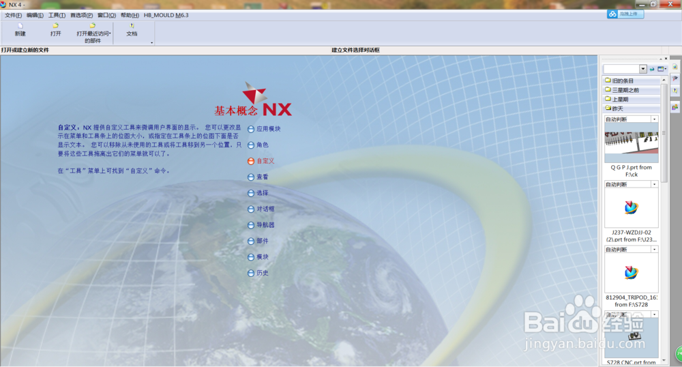Select the 查看 concept link

tap(258, 177)
